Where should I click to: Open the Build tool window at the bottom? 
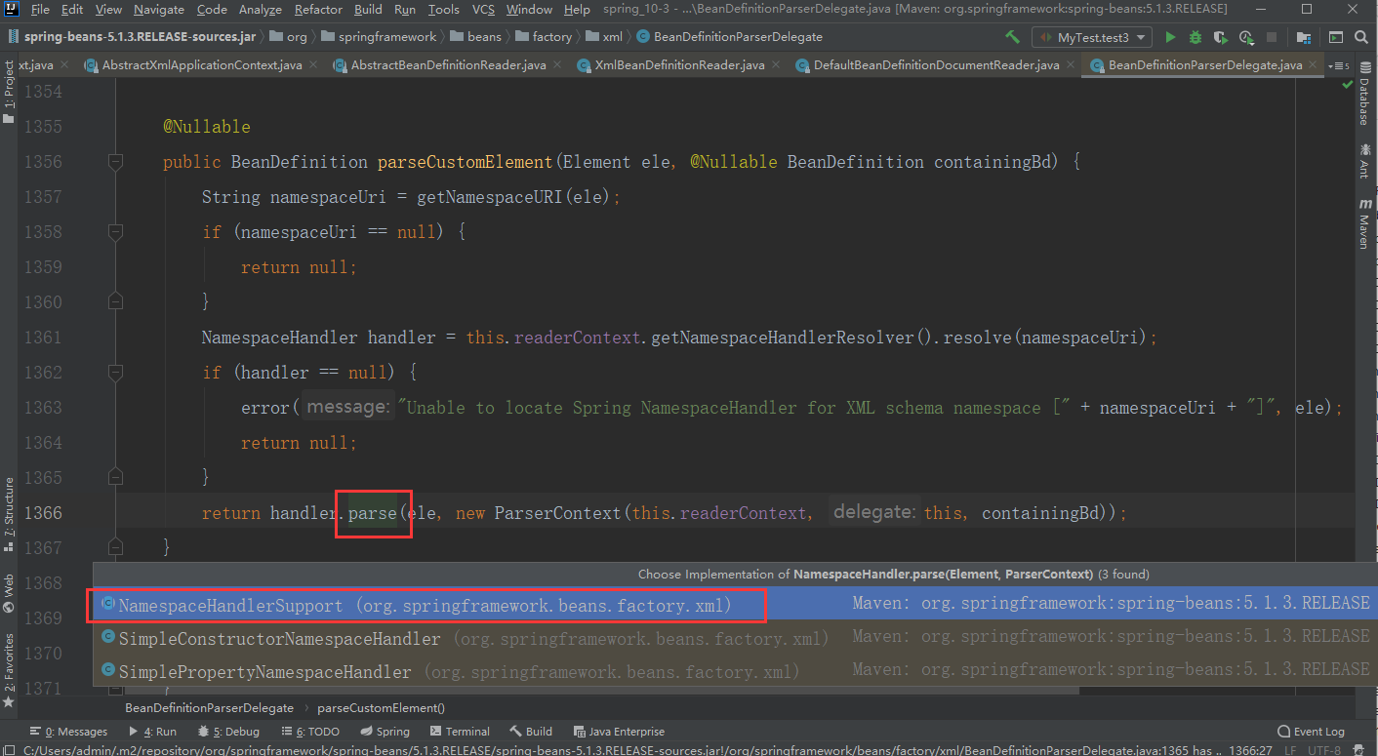[x=530, y=732]
